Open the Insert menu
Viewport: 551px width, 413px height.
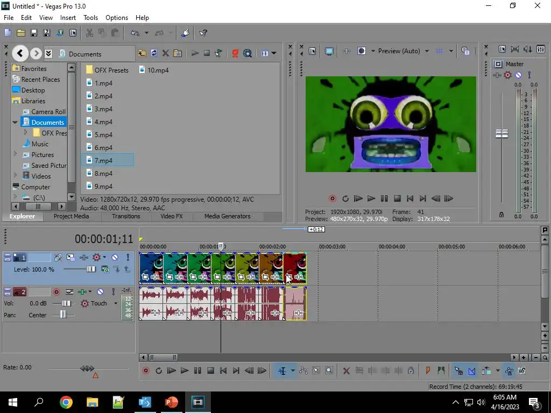(x=68, y=18)
